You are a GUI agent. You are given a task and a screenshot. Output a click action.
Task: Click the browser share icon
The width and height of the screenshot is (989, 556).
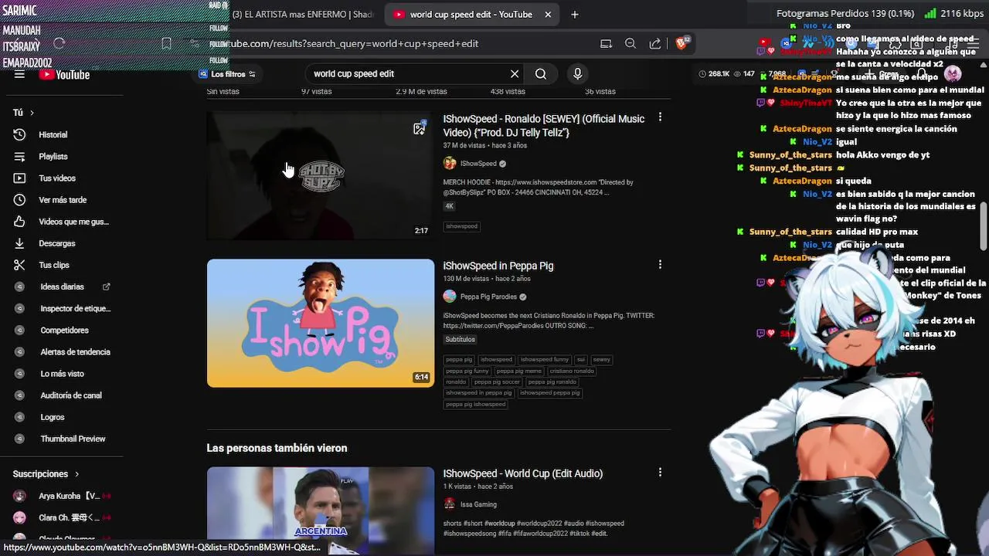[x=655, y=44]
